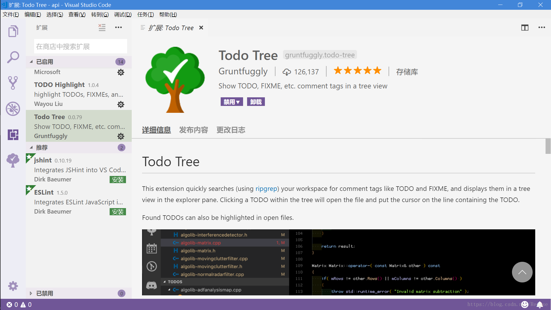Install the ESLint extension
The image size is (551, 310).
118,212
